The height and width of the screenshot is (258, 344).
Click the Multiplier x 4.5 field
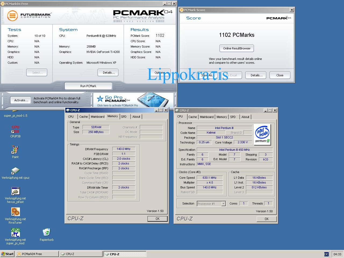(x=210, y=182)
